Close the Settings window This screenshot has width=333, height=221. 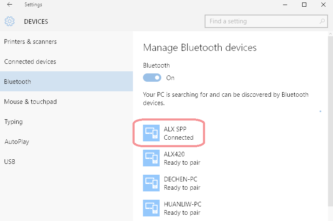coord(323,5)
